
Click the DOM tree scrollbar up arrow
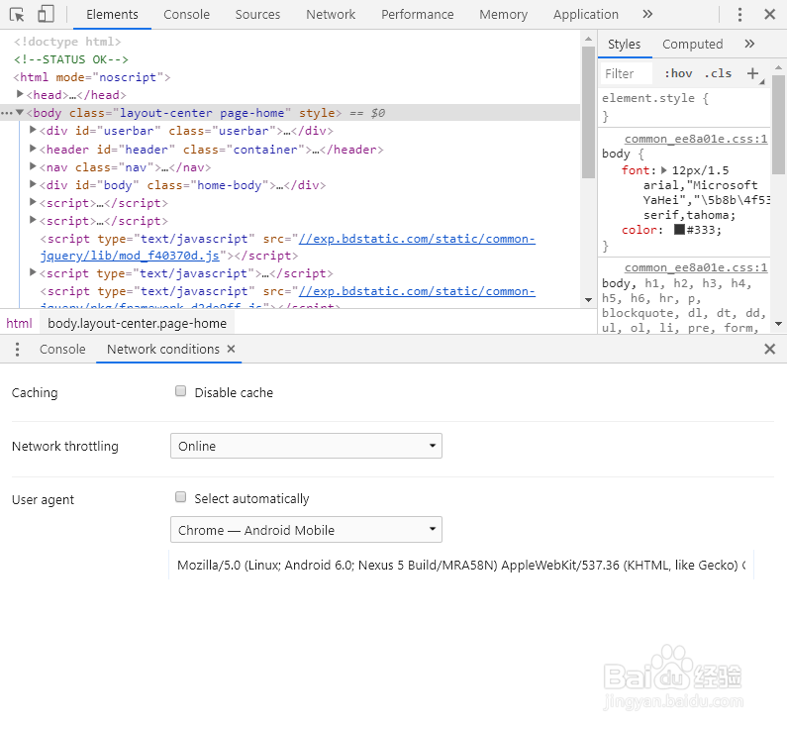(x=588, y=39)
